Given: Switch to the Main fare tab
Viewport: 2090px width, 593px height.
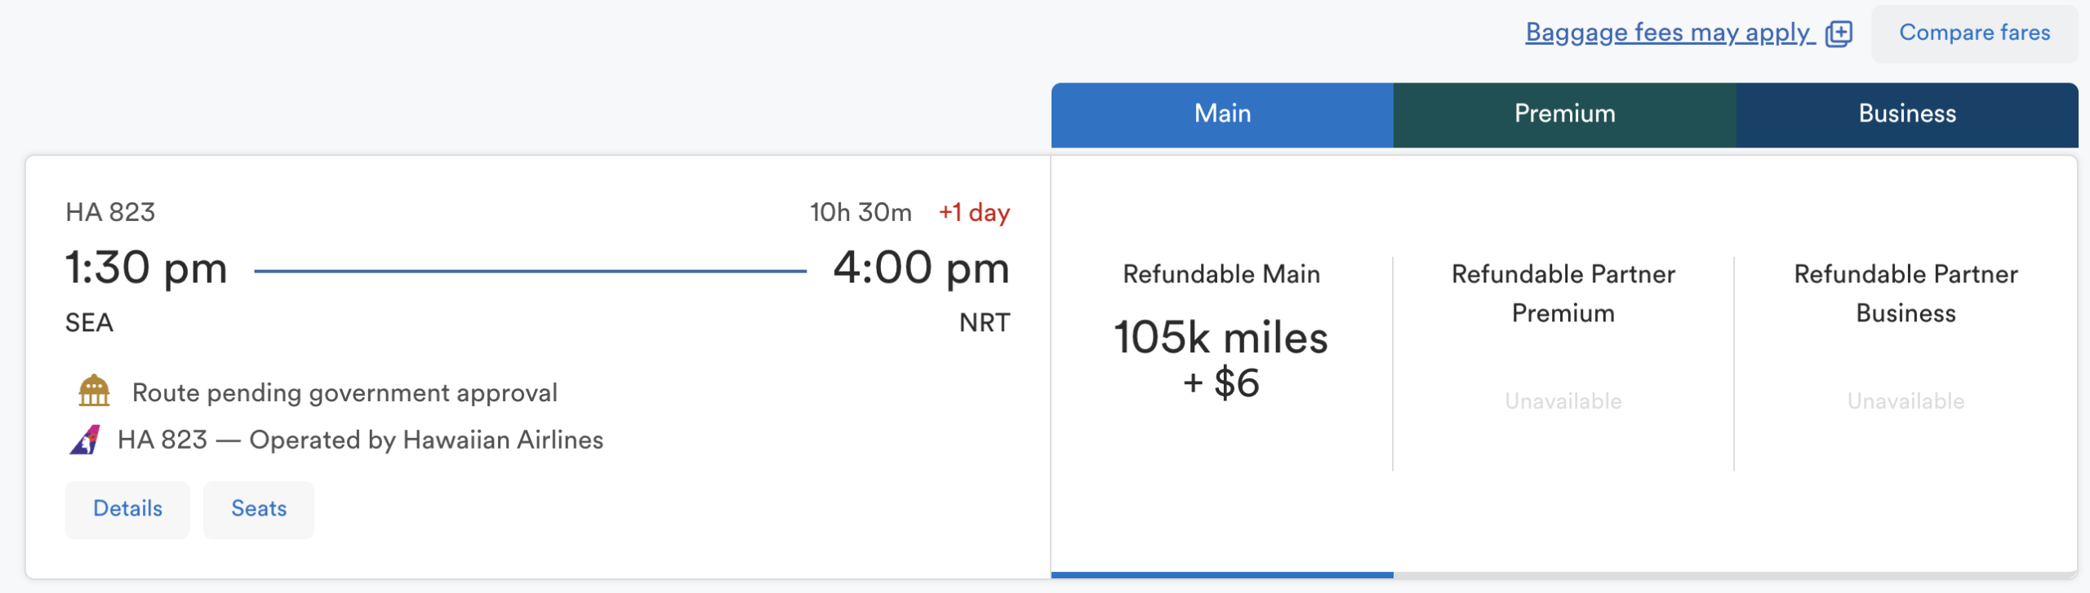Looking at the screenshot, I should click(x=1222, y=114).
